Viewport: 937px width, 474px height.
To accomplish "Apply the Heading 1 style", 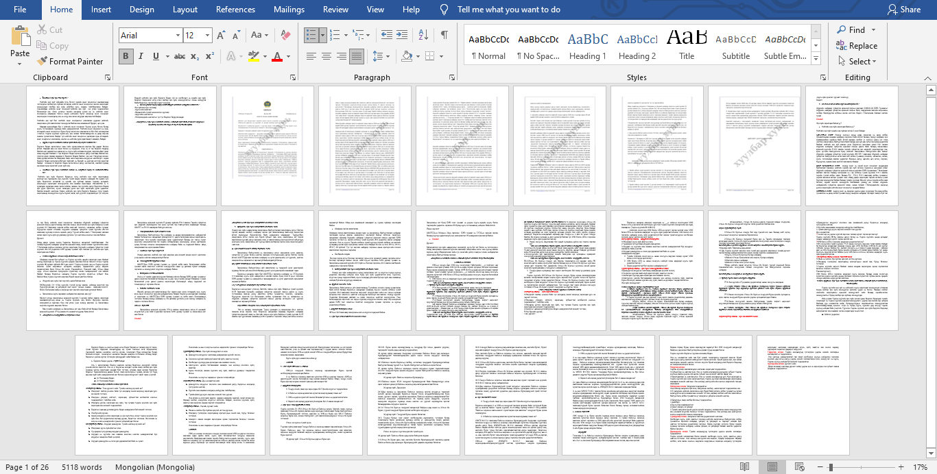I will [x=587, y=46].
